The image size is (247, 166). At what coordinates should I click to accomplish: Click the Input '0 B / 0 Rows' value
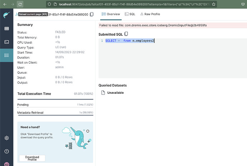click(64, 77)
